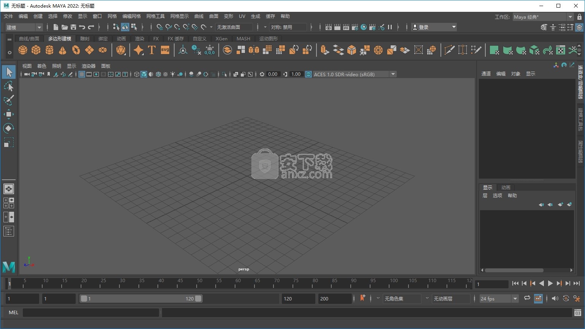Toggle smooth shade all in viewport

click(x=144, y=74)
